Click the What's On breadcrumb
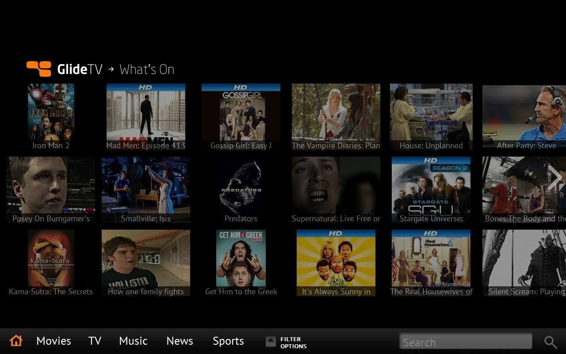 pyautogui.click(x=147, y=69)
